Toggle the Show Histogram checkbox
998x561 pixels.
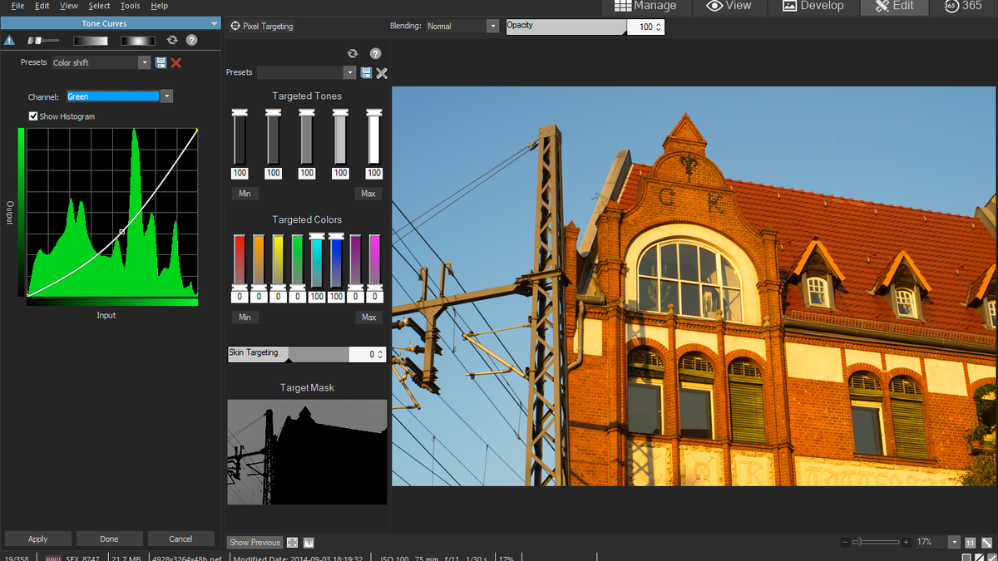[x=33, y=116]
